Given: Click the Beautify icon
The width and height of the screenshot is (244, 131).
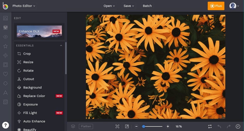Looking at the screenshot, I should (19, 129).
